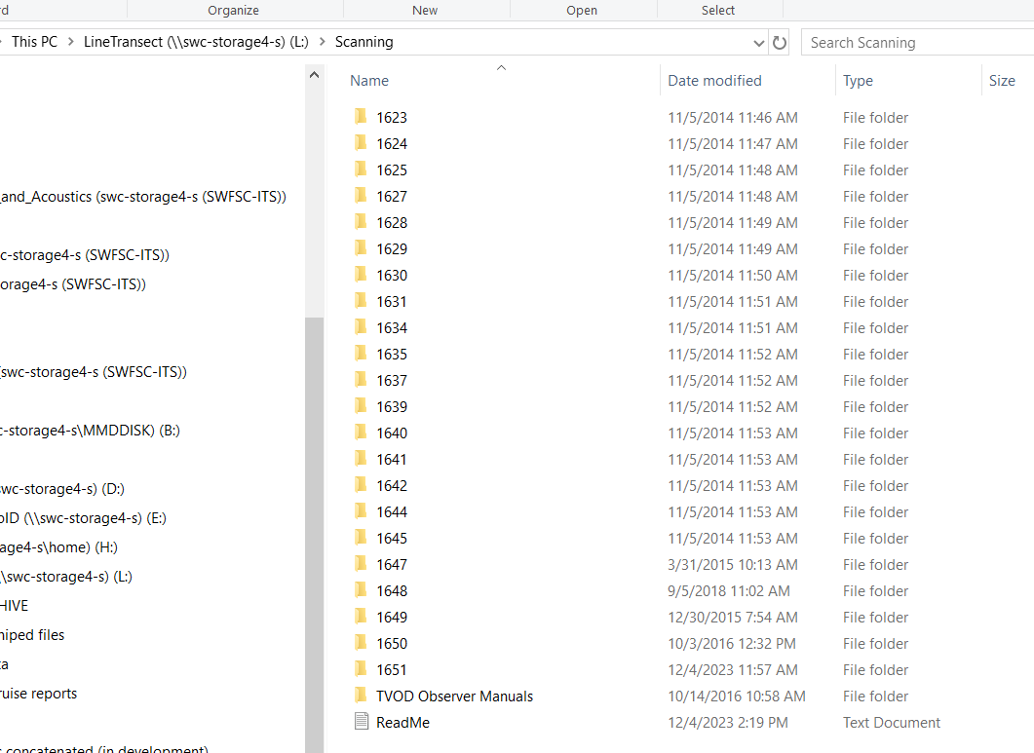Open the address bar history dropdown

[759, 43]
